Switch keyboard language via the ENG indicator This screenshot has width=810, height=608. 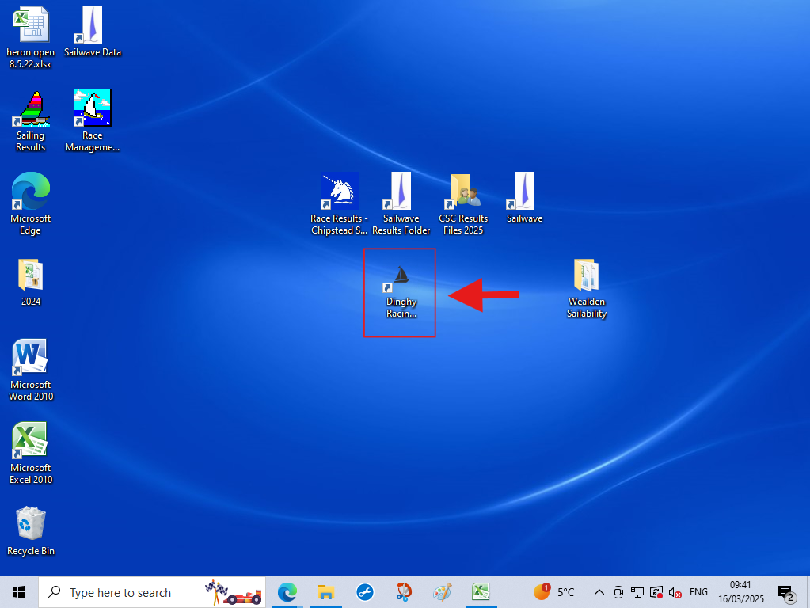(698, 591)
